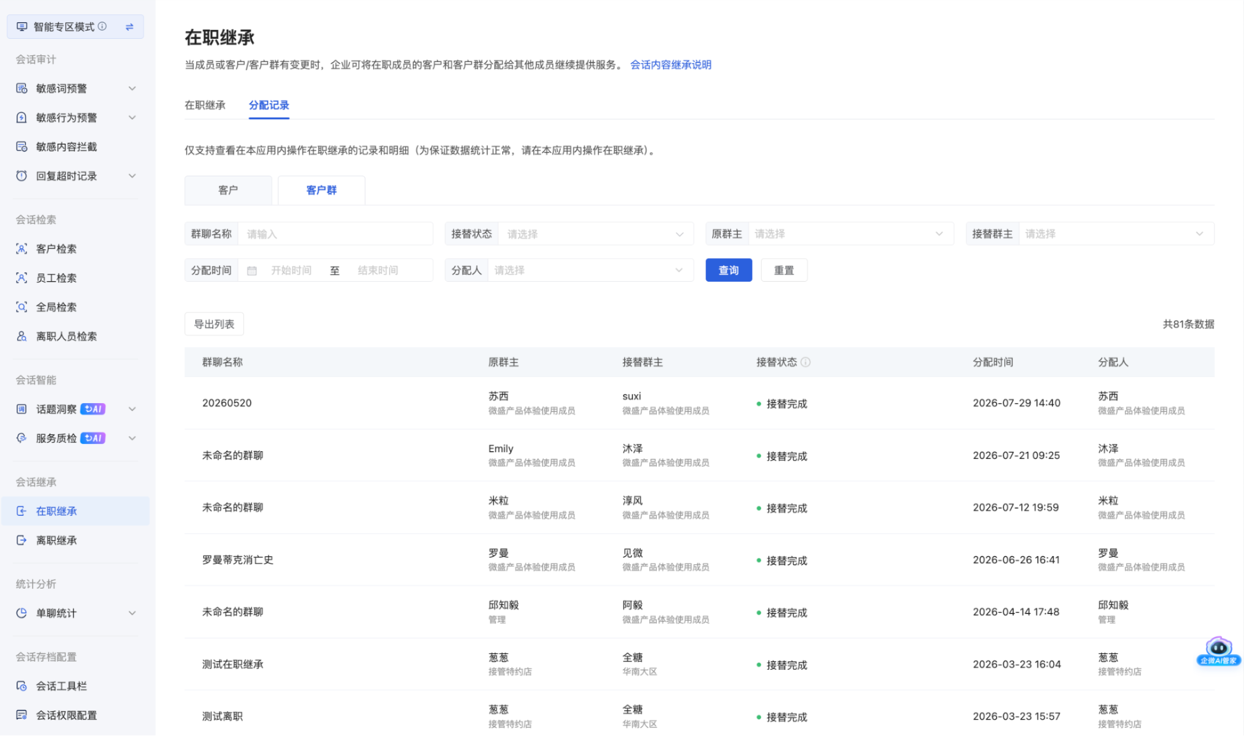Viewport: 1244px width, 737px height.
Task: Click the 单聊统计 chart icon
Action: click(x=21, y=613)
